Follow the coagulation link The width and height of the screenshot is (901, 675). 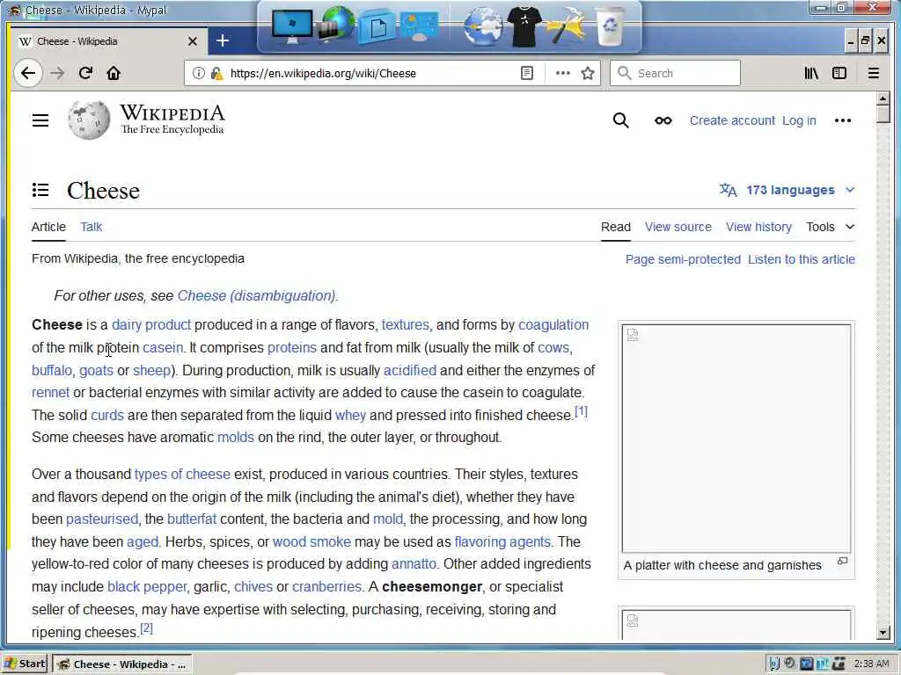553,325
